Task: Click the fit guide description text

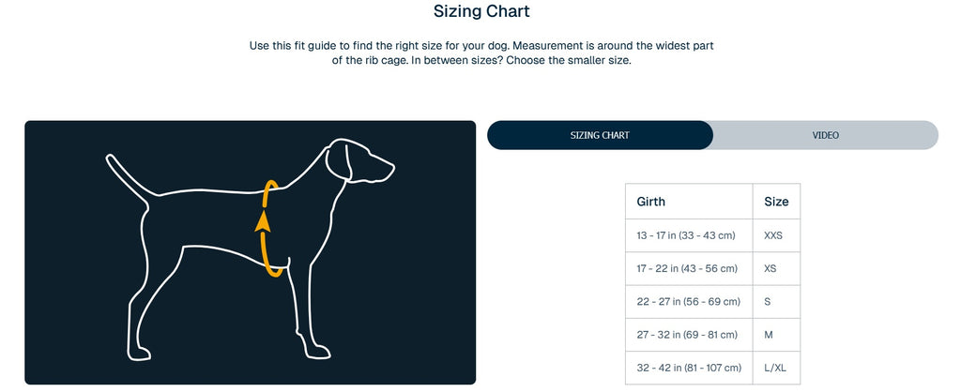Action: (x=480, y=53)
